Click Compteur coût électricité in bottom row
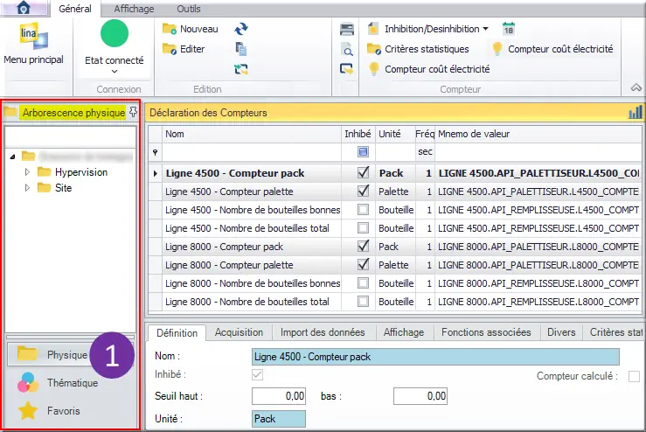Screen dimensions: 646x432 click(x=428, y=69)
